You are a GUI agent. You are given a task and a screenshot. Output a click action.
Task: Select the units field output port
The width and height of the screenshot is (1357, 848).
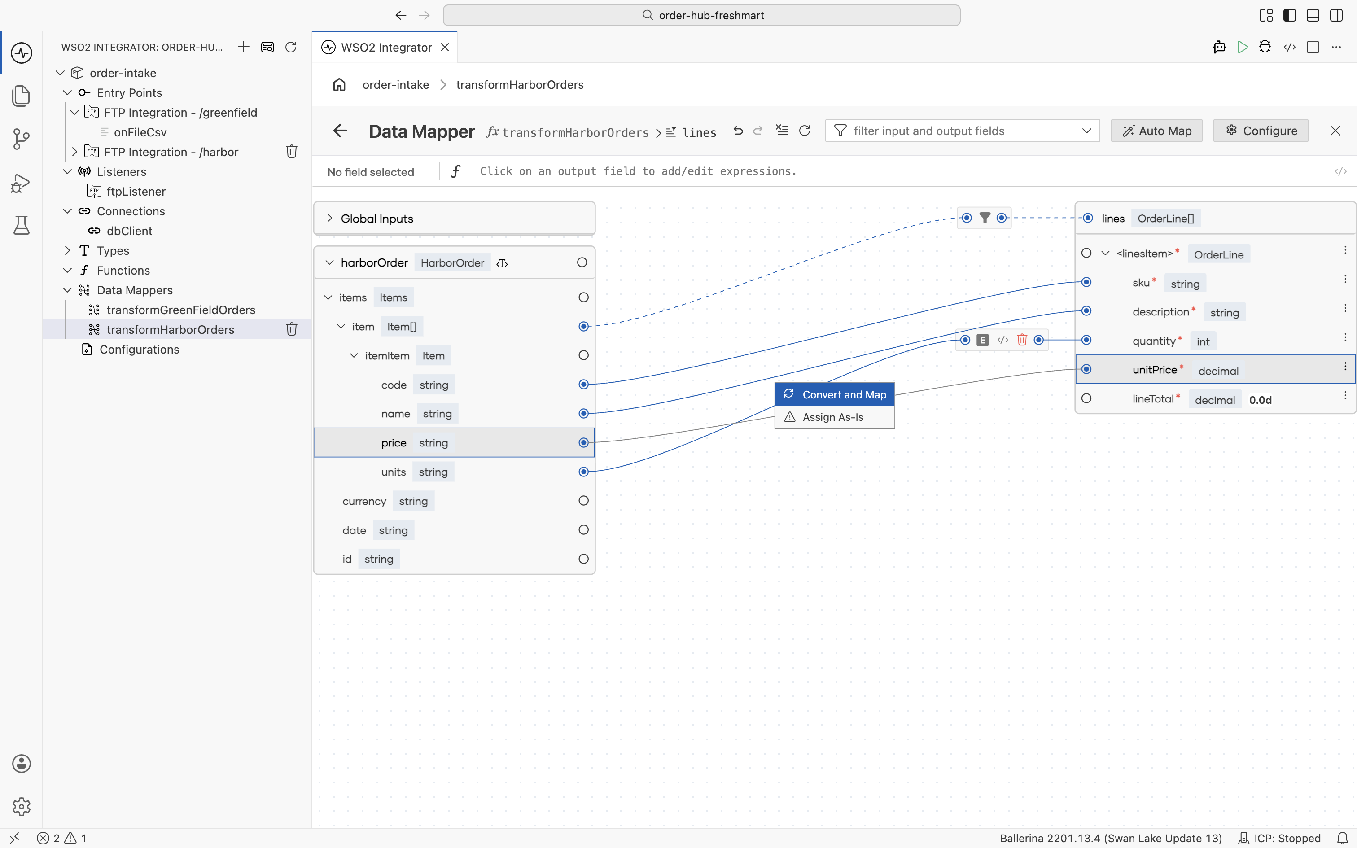click(583, 472)
